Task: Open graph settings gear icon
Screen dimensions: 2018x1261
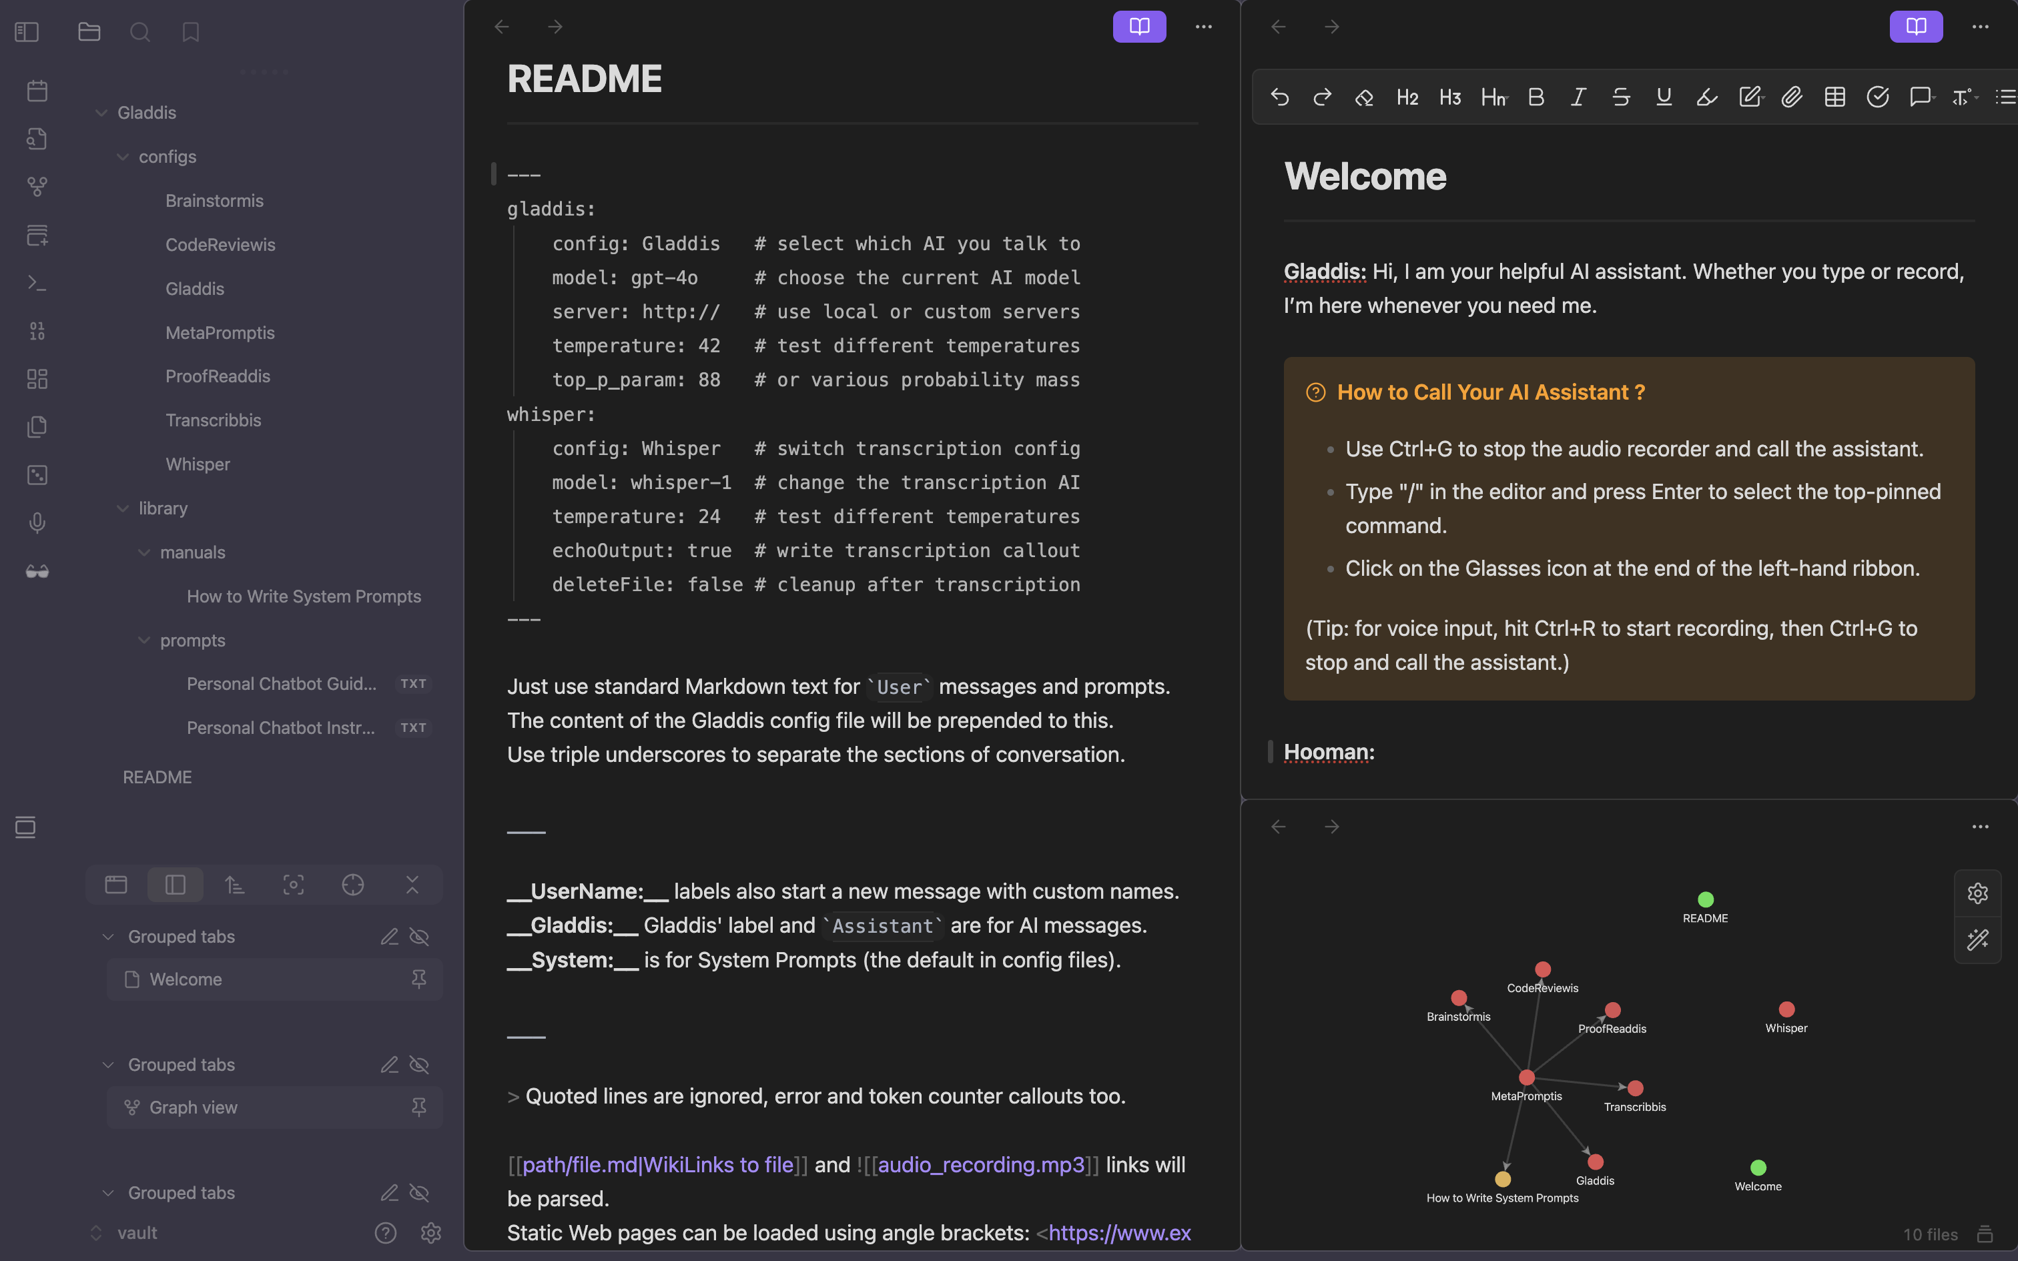Action: [1977, 893]
